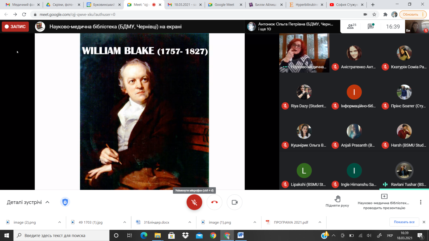Select Аністратенко Ант... participant tile
The image size is (429, 241).
click(354, 53)
